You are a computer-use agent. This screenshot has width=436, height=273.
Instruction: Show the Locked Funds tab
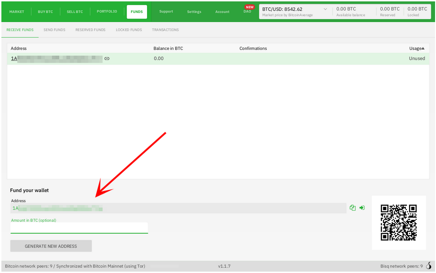coord(129,30)
